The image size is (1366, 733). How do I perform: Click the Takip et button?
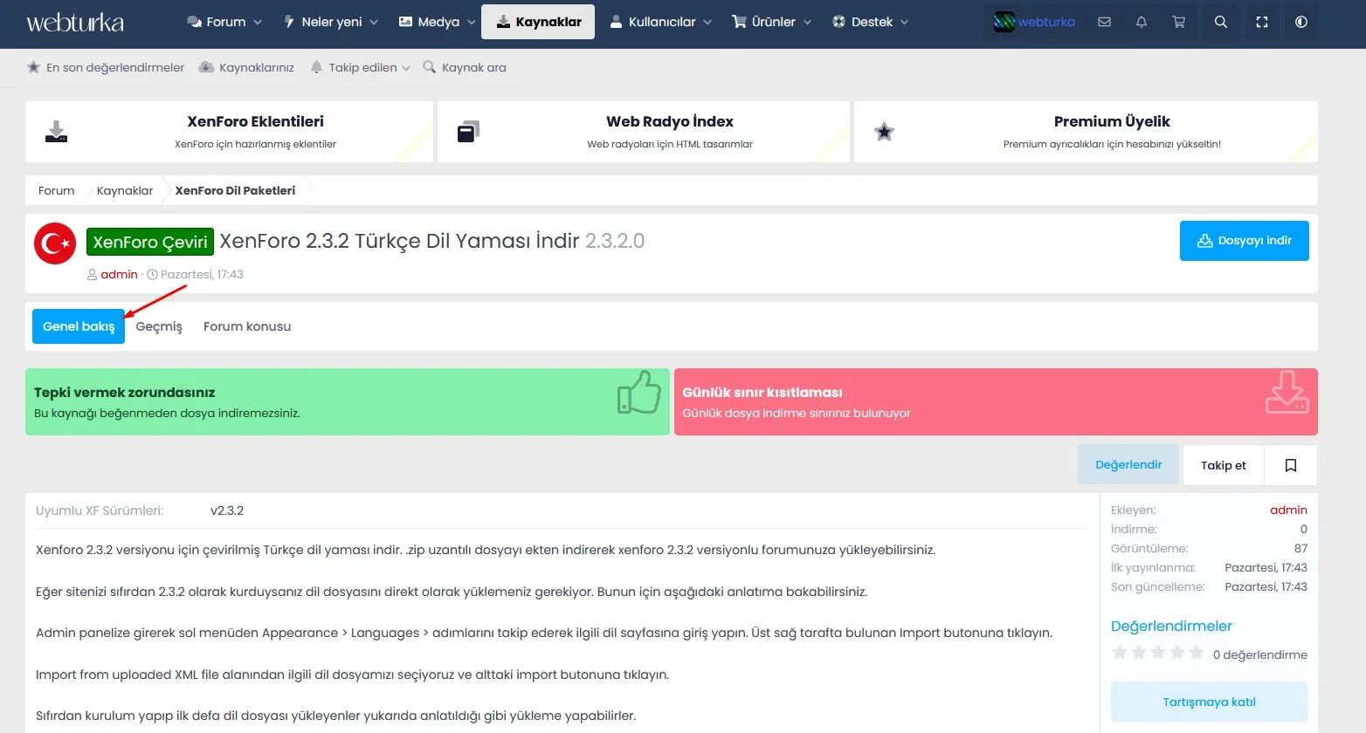(x=1224, y=465)
